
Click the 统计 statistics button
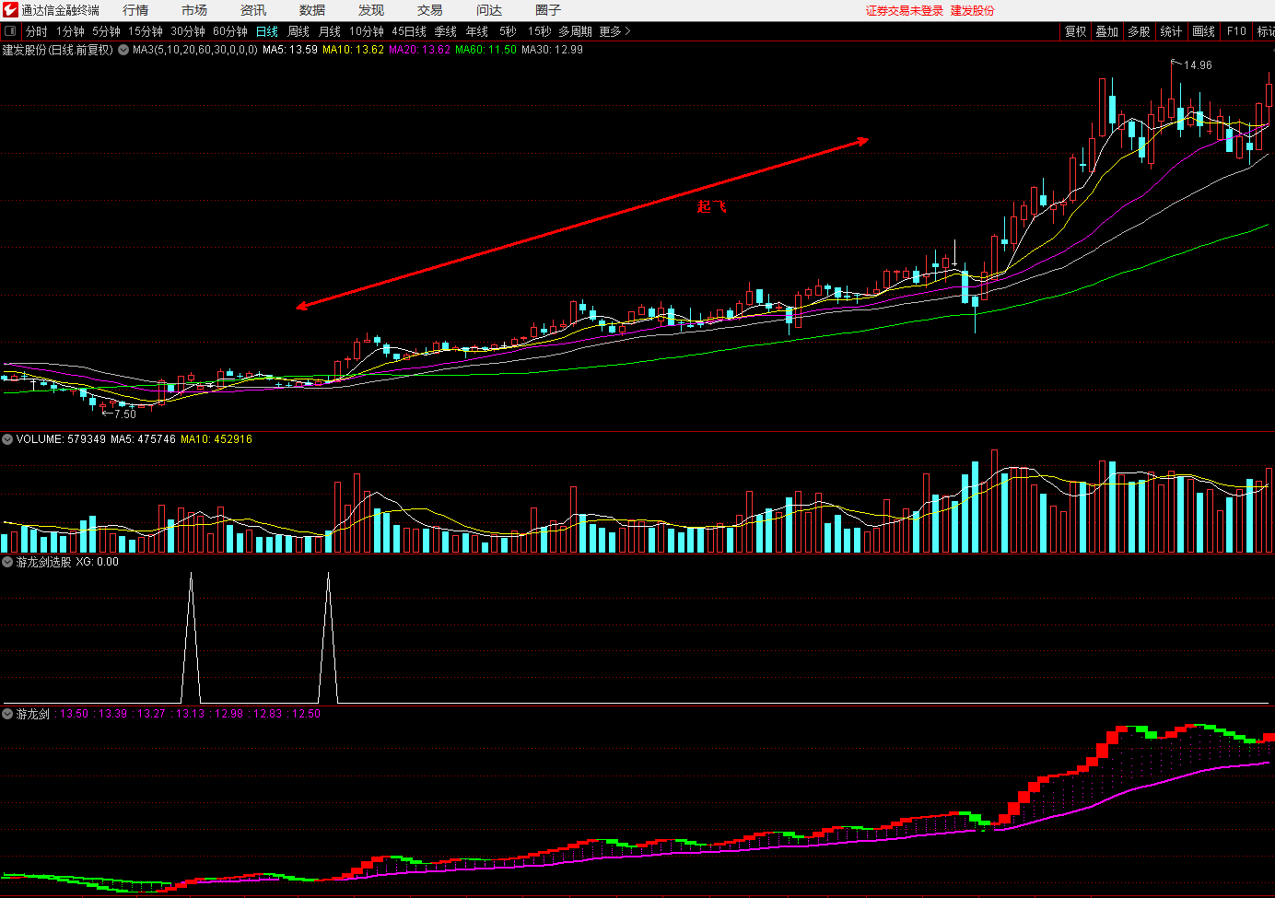click(x=1172, y=31)
